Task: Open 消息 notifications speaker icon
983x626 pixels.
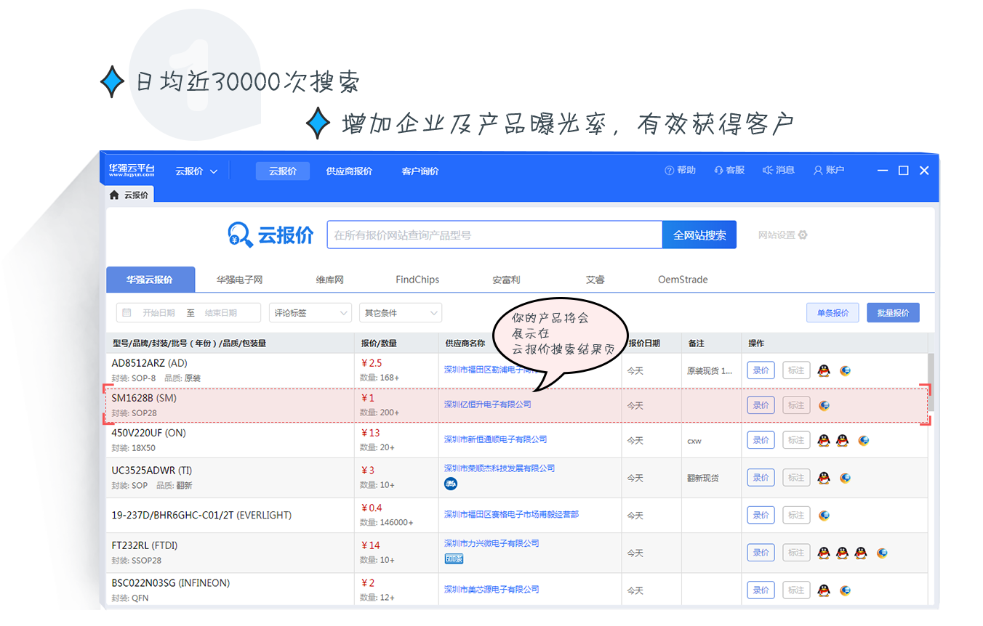Action: (767, 171)
